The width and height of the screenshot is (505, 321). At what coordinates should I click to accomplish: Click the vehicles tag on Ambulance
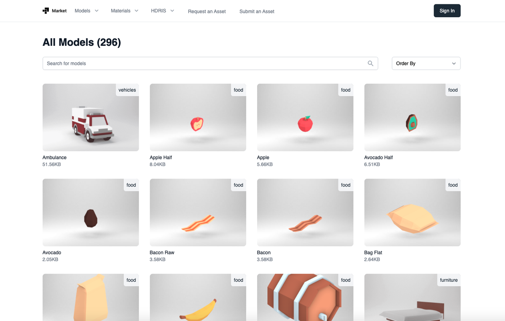127,90
